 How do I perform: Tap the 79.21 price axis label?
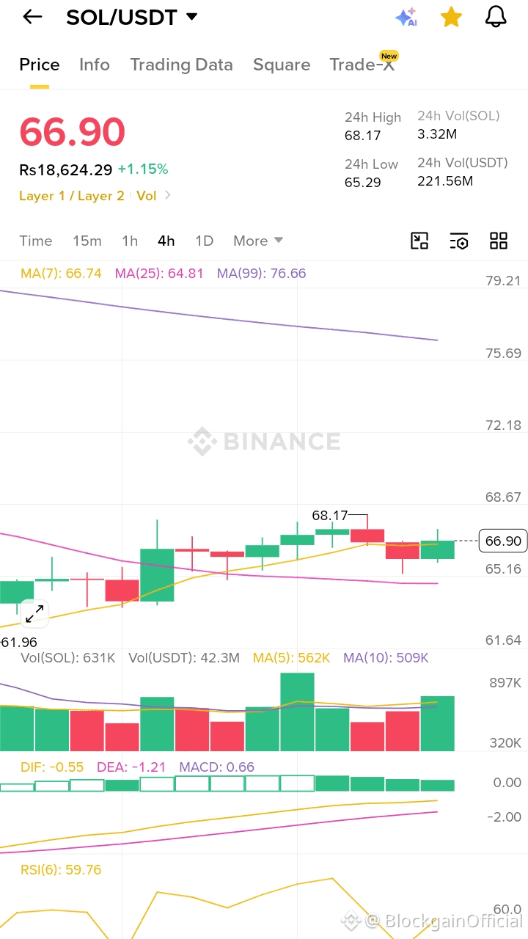coord(503,281)
